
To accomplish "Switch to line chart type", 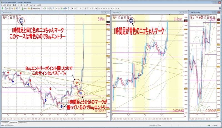I will (x=48, y=9).
